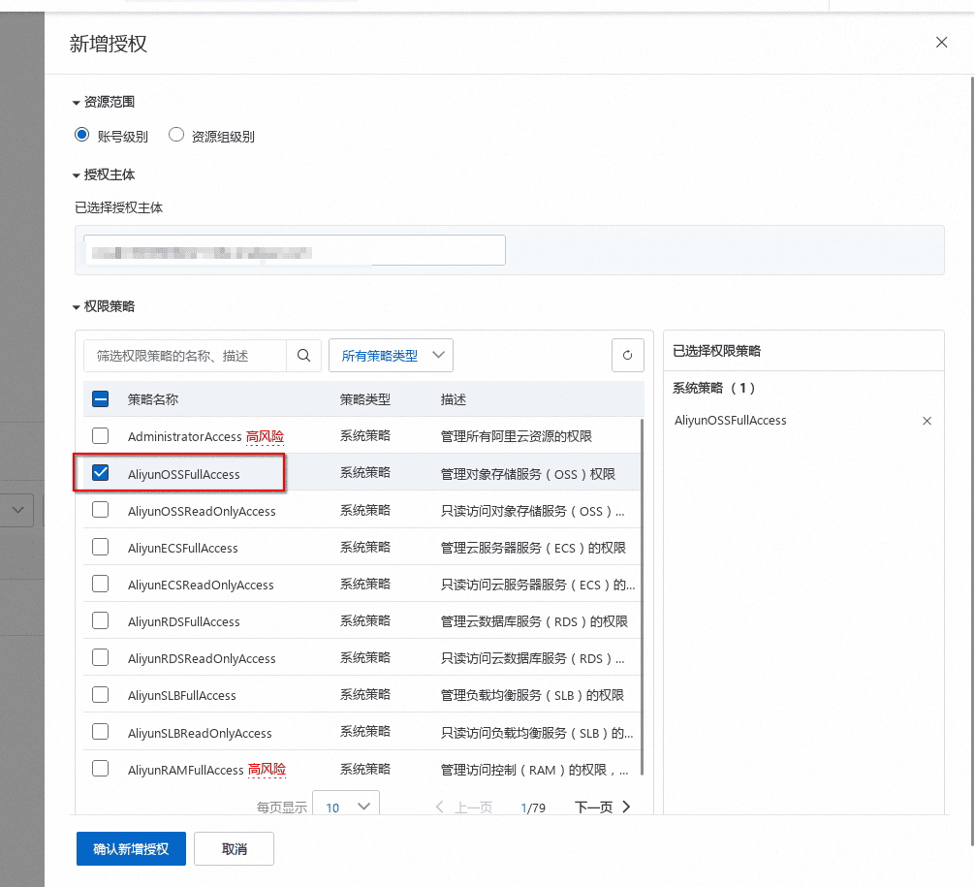Click description 管理所有阿里云资源的权限
This screenshot has width=975, height=887.
pos(517,436)
